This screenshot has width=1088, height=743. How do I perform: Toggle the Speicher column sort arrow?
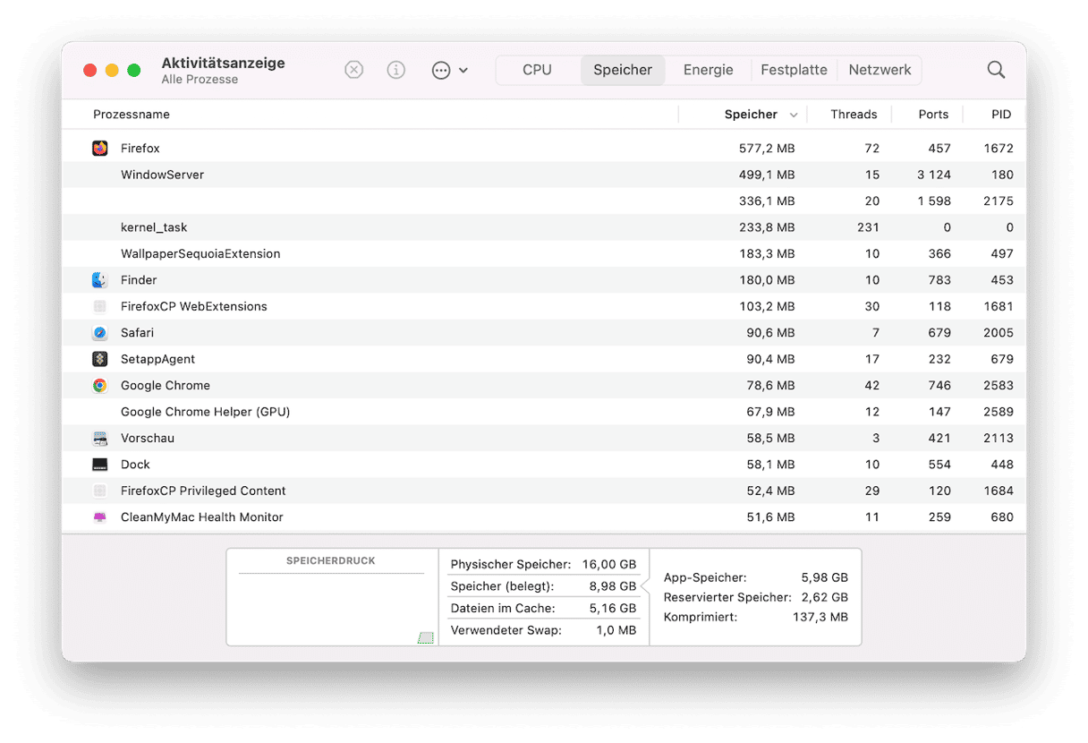794,115
